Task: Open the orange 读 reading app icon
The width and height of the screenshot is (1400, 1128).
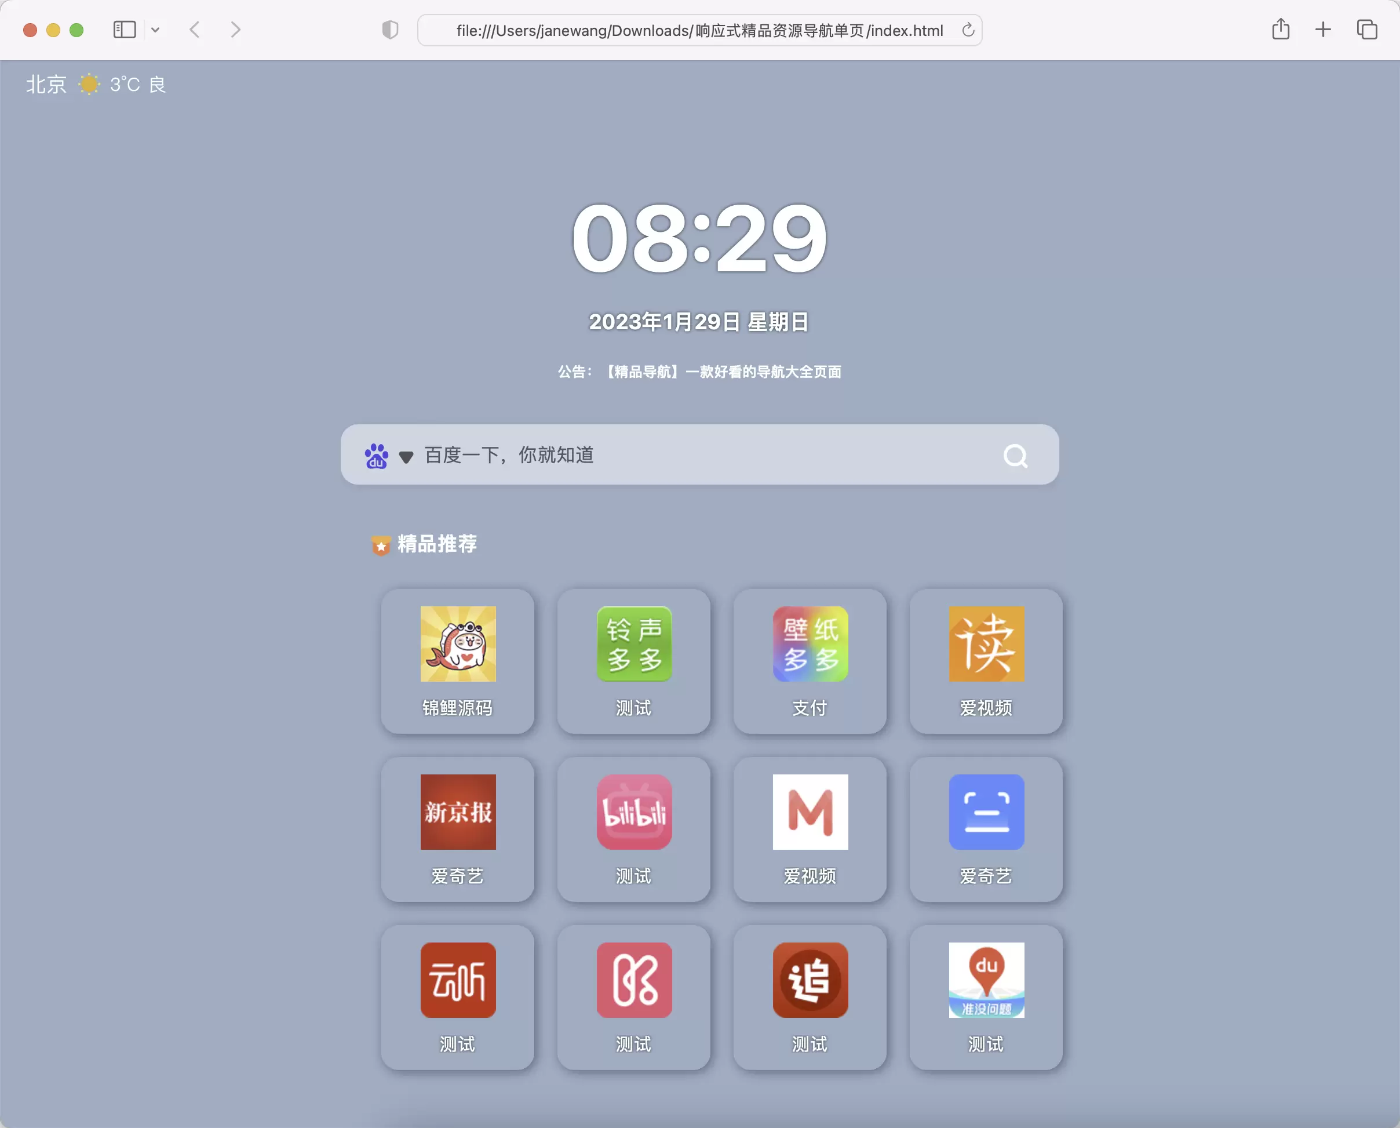Action: (986, 644)
